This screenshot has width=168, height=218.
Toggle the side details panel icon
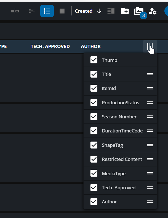click(111, 11)
